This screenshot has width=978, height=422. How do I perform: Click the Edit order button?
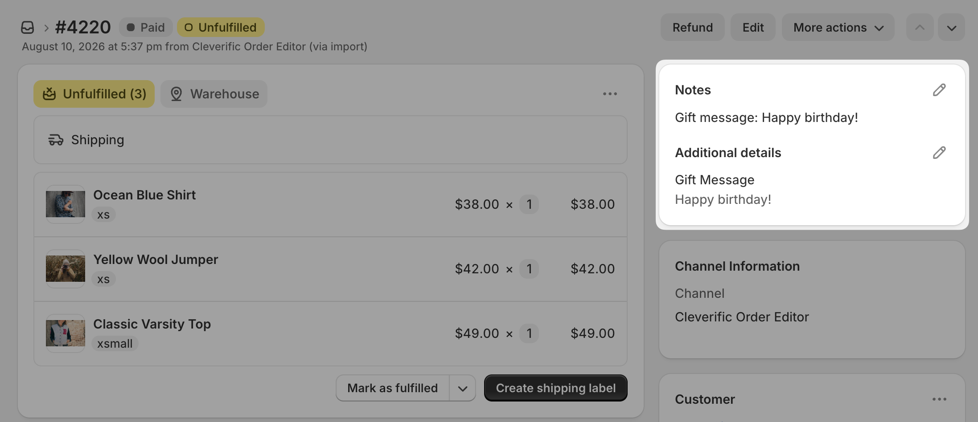coord(753,28)
